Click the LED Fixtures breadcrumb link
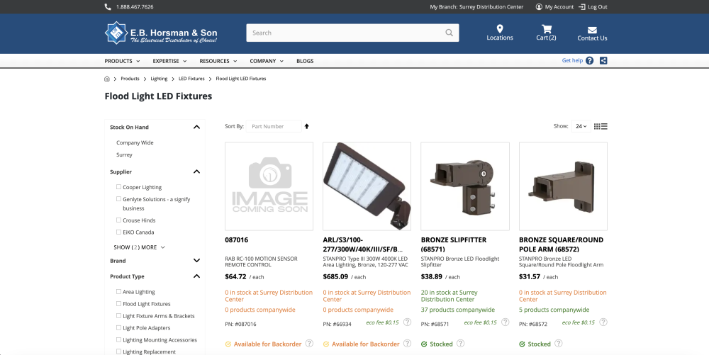This screenshot has height=355, width=709. (x=191, y=79)
